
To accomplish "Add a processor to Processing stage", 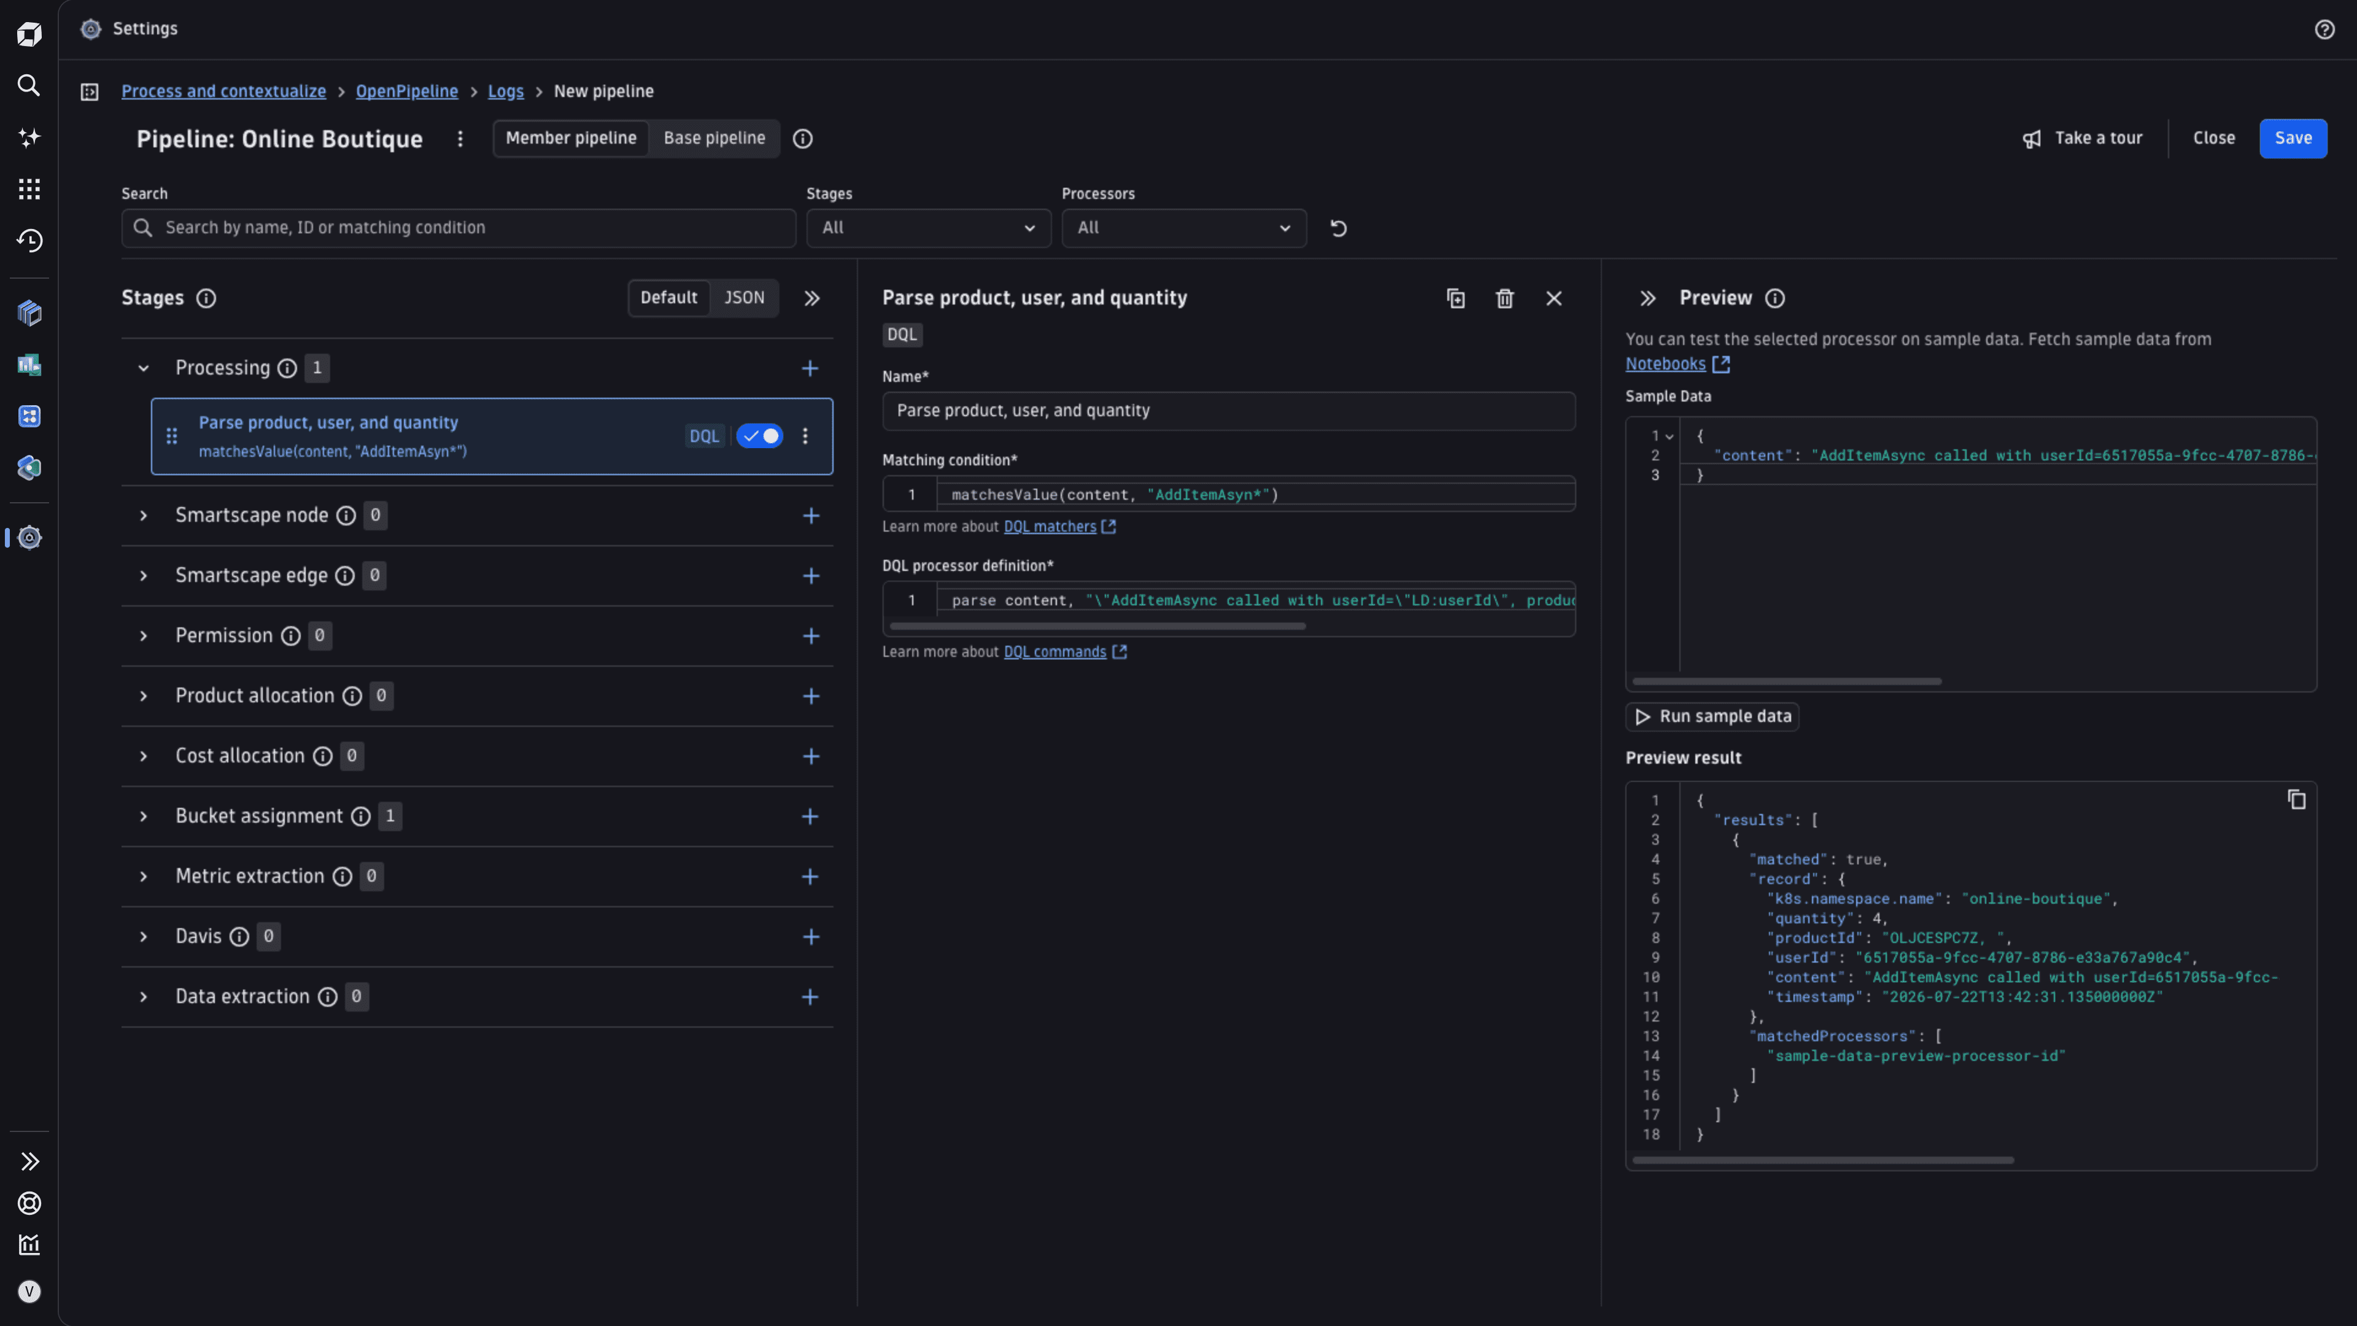I will pyautogui.click(x=810, y=368).
